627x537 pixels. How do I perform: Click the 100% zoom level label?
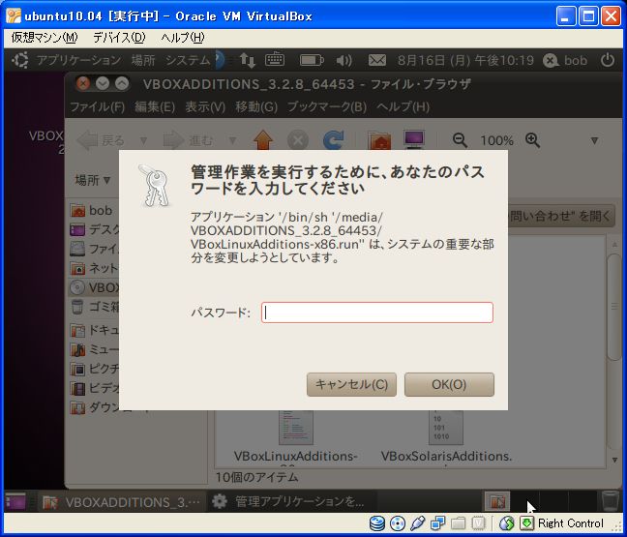click(496, 140)
